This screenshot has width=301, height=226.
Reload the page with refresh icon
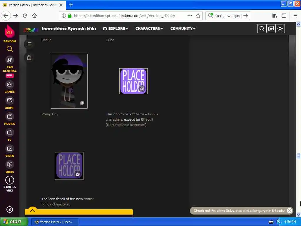coord(25,16)
